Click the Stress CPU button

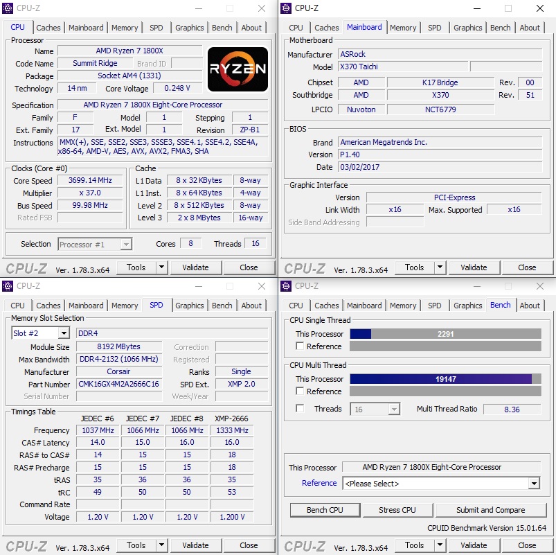pyautogui.click(x=397, y=510)
